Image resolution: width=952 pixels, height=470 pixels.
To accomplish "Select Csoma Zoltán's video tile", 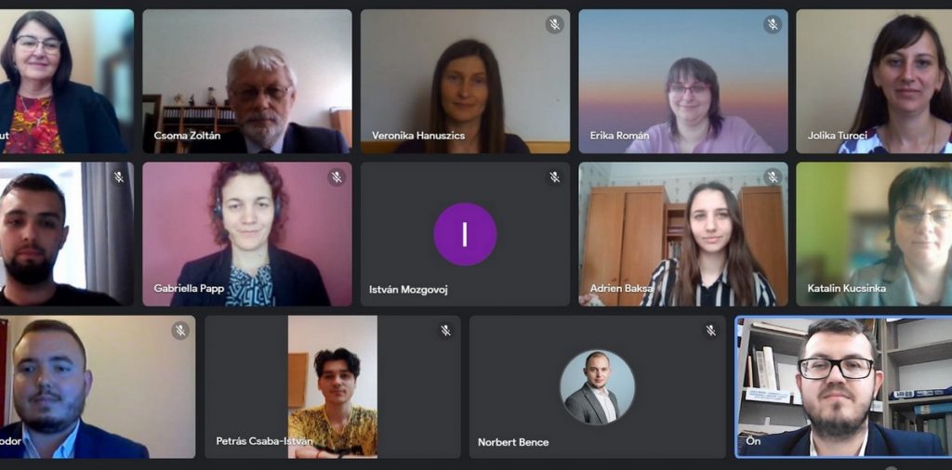I will 247,81.
